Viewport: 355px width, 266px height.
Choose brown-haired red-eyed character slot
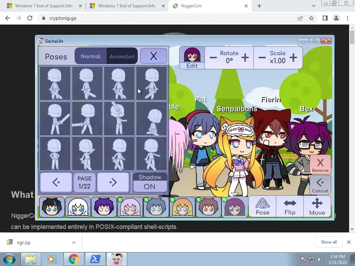(208, 207)
